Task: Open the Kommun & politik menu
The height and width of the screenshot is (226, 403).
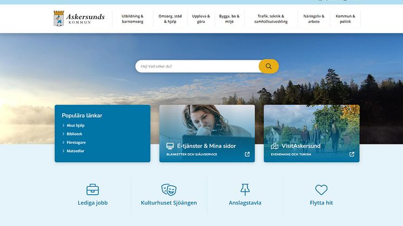Action: pos(345,19)
